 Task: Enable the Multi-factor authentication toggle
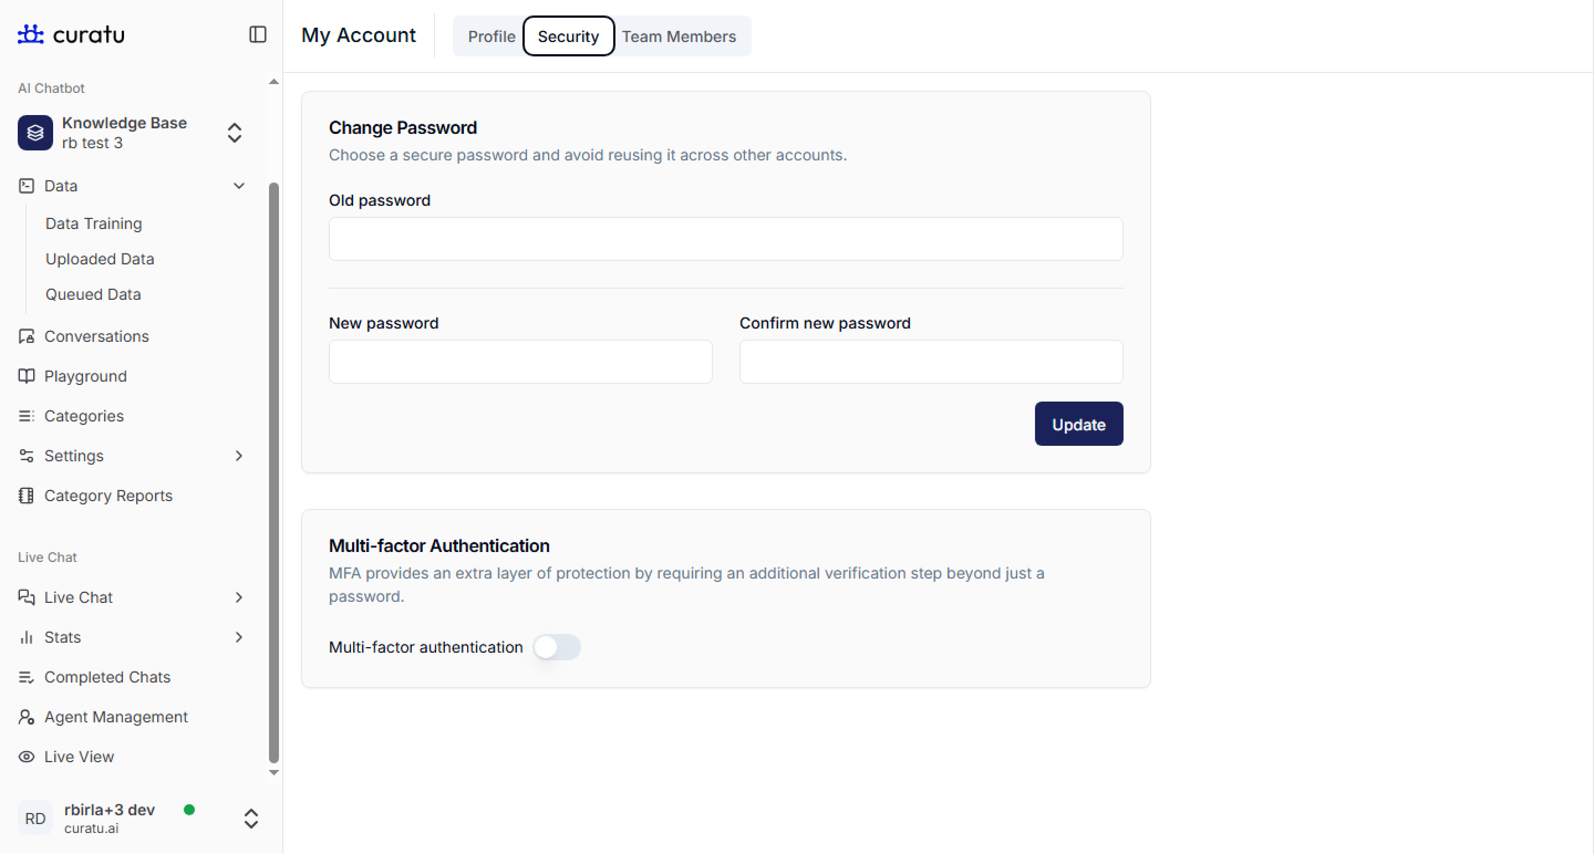click(556, 648)
